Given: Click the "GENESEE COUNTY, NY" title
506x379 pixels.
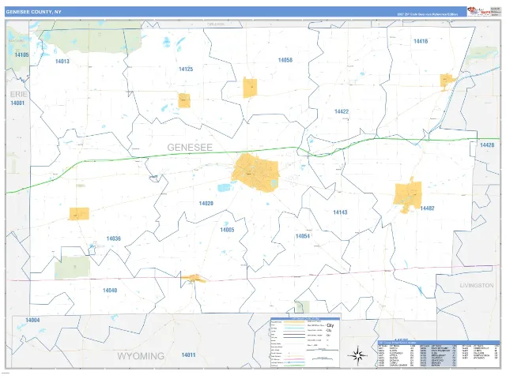Looking at the screenshot, I should 33,12.
